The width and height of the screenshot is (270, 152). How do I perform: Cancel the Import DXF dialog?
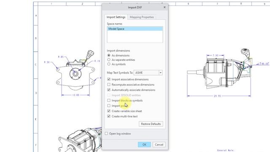pos(159,144)
